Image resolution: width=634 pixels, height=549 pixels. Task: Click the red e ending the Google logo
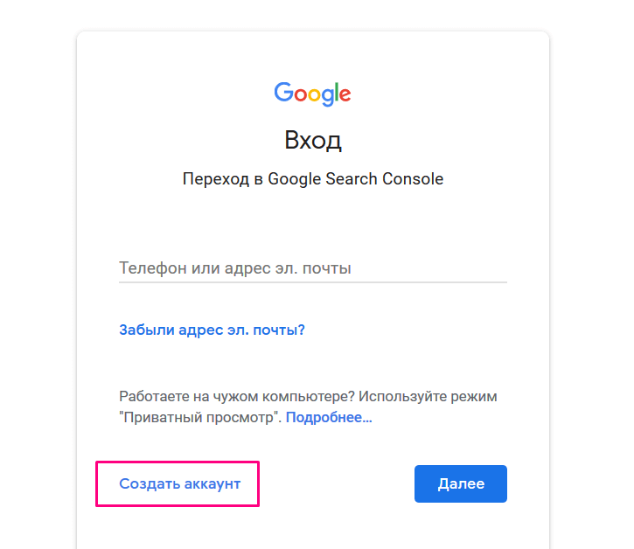point(344,94)
